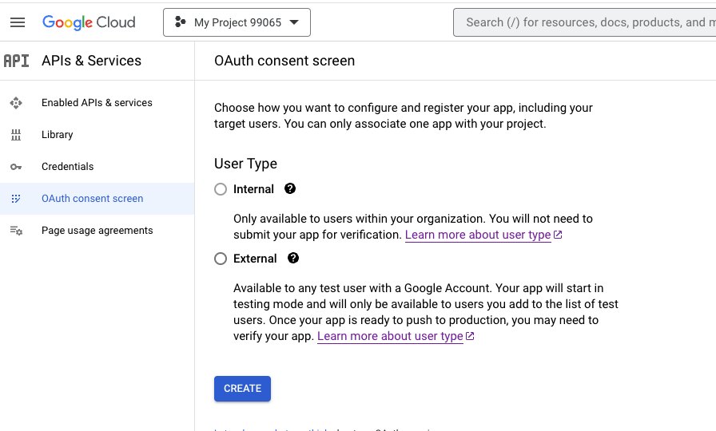The height and width of the screenshot is (431, 716).
Task: Click the CREATE button
Action: [x=242, y=389]
